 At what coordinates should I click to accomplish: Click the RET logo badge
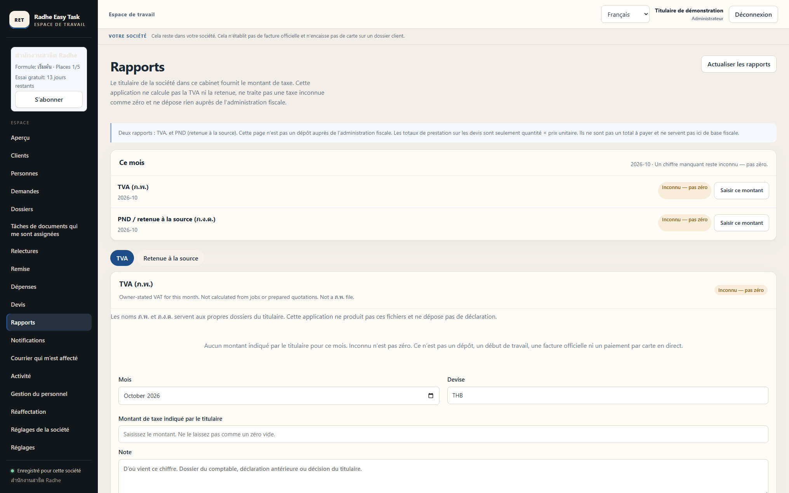(x=19, y=20)
